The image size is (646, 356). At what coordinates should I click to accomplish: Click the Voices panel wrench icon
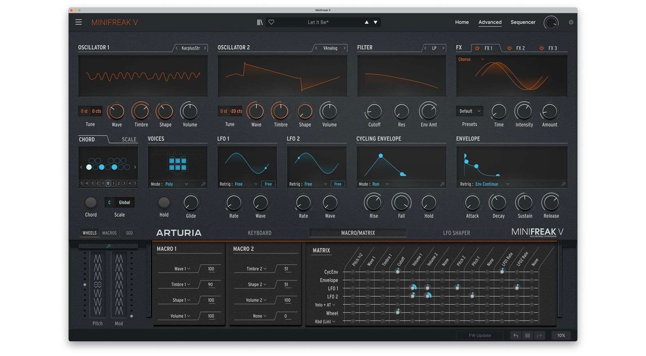click(203, 184)
